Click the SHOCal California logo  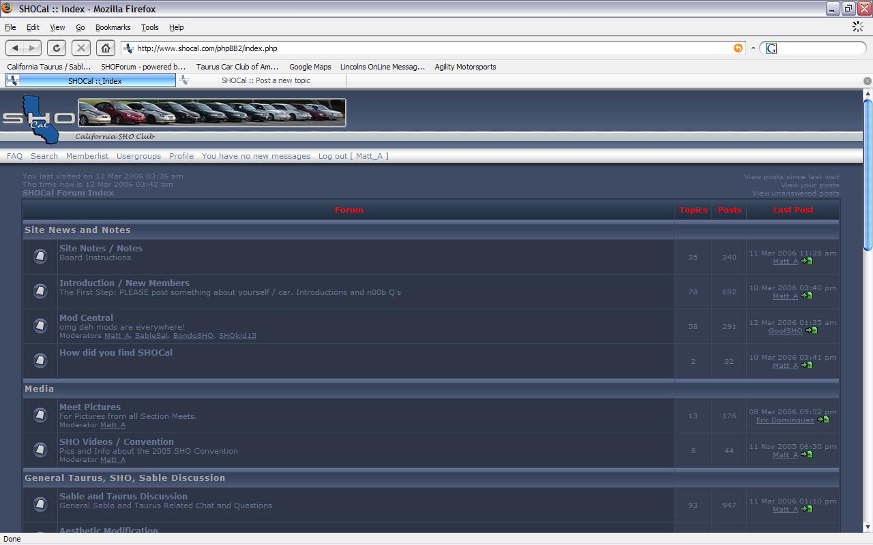click(38, 119)
